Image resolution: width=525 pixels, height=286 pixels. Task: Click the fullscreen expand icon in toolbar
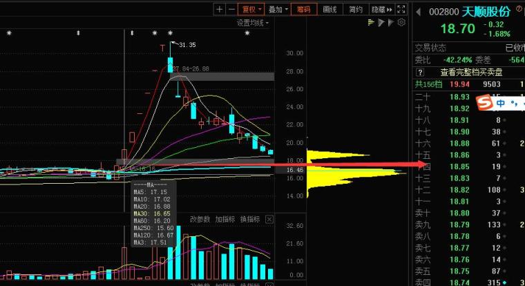(403, 10)
